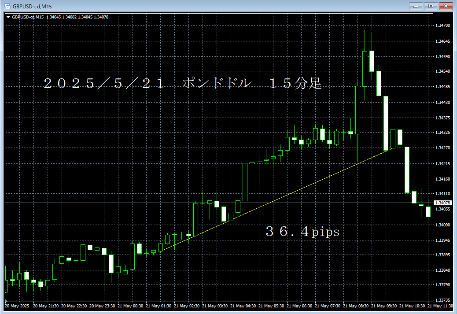
Task: Click the 1.33840 price scale value
Action: [x=442, y=270]
